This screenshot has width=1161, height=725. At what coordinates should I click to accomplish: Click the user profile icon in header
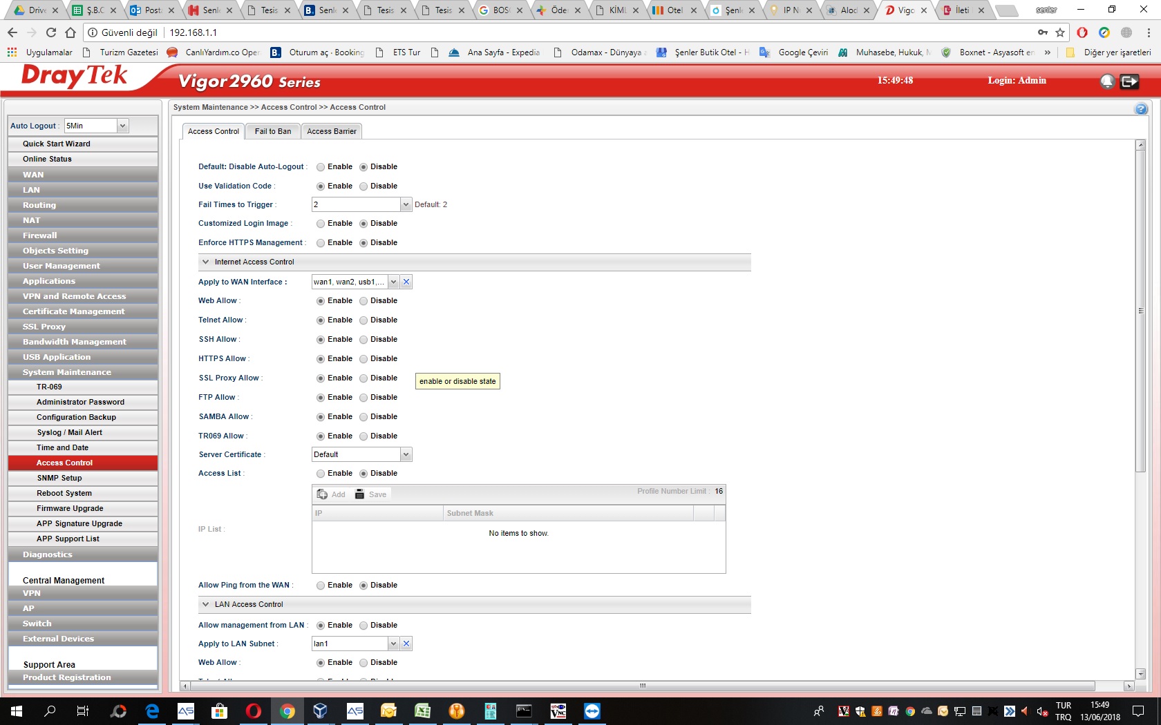coord(1107,81)
